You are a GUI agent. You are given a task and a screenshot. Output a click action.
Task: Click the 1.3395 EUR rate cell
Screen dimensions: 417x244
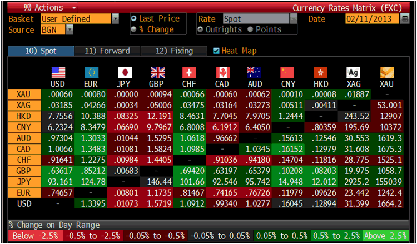coord(91,203)
